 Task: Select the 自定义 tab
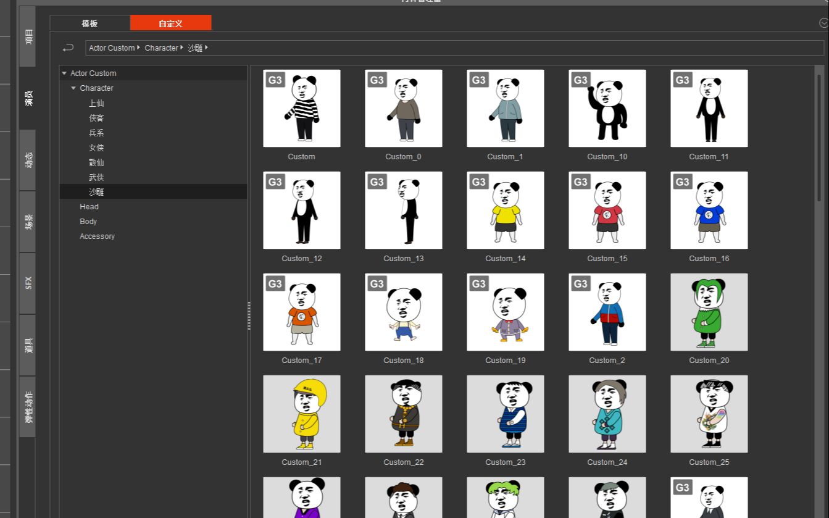pyautogui.click(x=170, y=23)
